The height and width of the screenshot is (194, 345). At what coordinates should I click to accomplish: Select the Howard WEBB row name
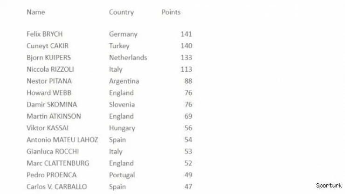tap(49, 93)
